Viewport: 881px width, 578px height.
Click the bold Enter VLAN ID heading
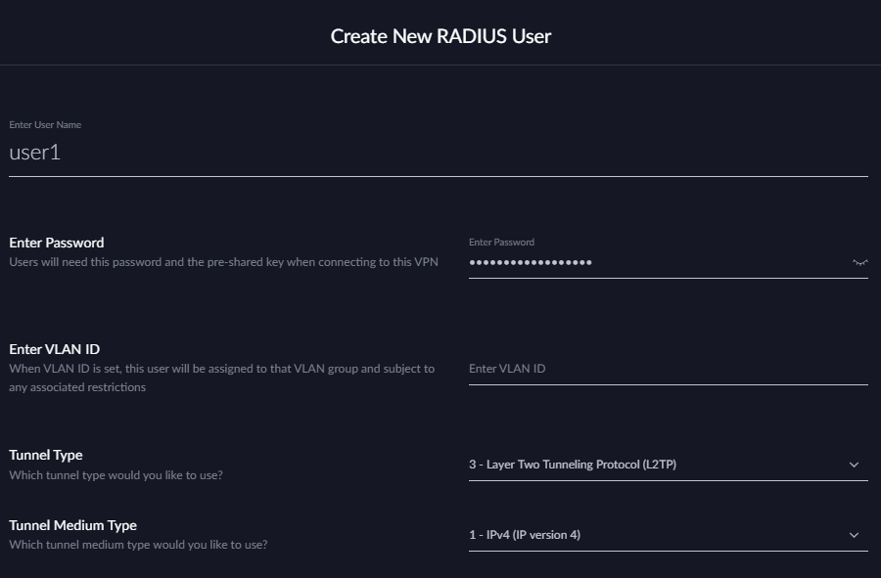pyautogui.click(x=55, y=349)
